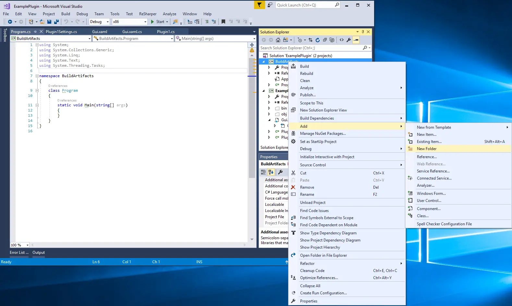Open the Analyze menu in menu bar
Screen dimensions: 512x306
[x=169, y=14]
